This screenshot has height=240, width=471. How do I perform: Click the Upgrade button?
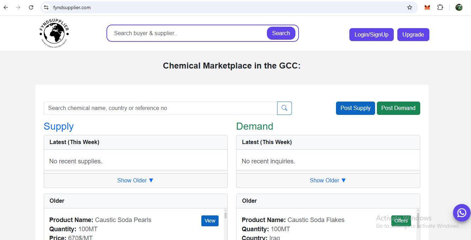[413, 34]
